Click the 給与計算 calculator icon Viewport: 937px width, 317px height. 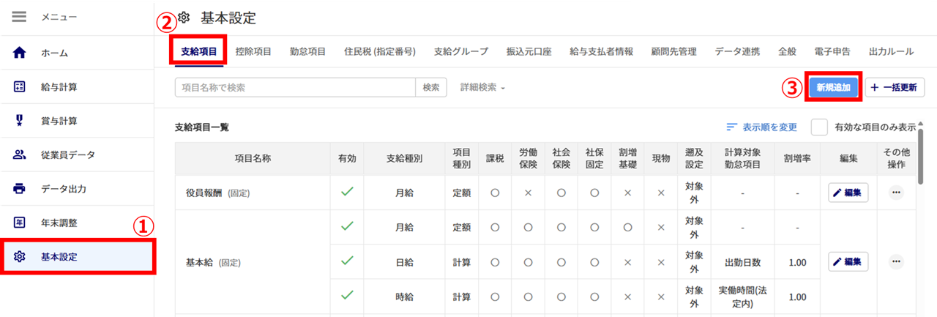coord(20,87)
